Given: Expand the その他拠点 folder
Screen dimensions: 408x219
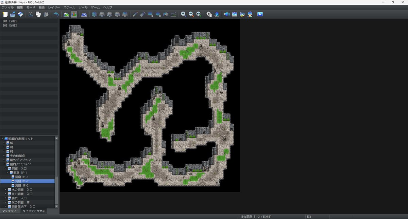Looking at the screenshot, I should [x=4, y=156].
